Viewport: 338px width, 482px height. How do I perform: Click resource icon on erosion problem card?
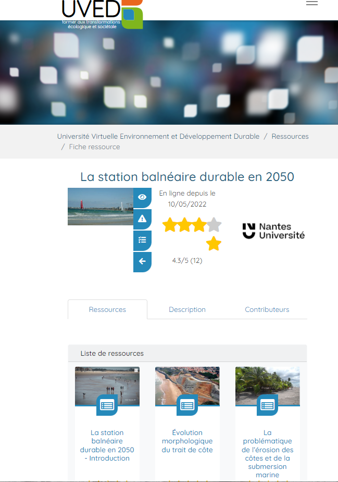(267, 405)
